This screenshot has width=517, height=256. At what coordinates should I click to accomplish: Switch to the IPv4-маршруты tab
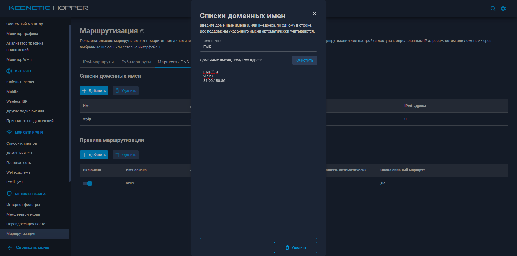[x=98, y=62]
